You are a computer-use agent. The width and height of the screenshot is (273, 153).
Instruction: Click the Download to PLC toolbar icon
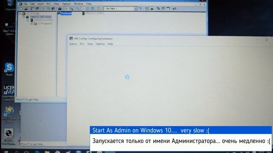(60, 8)
